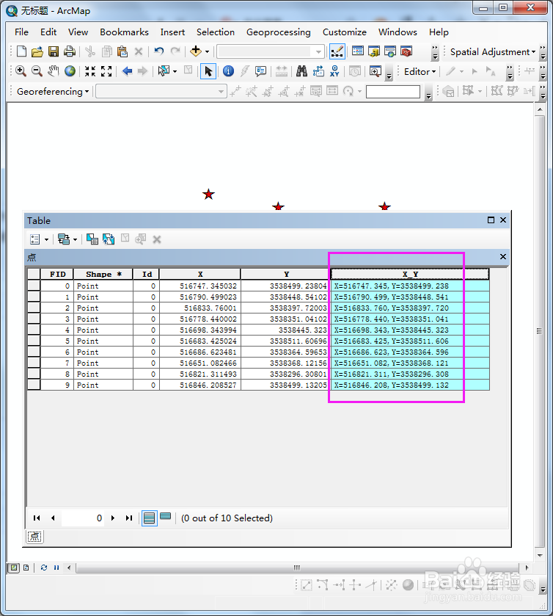
Task: Click the 点 table tab at bottom
Action: (x=34, y=537)
